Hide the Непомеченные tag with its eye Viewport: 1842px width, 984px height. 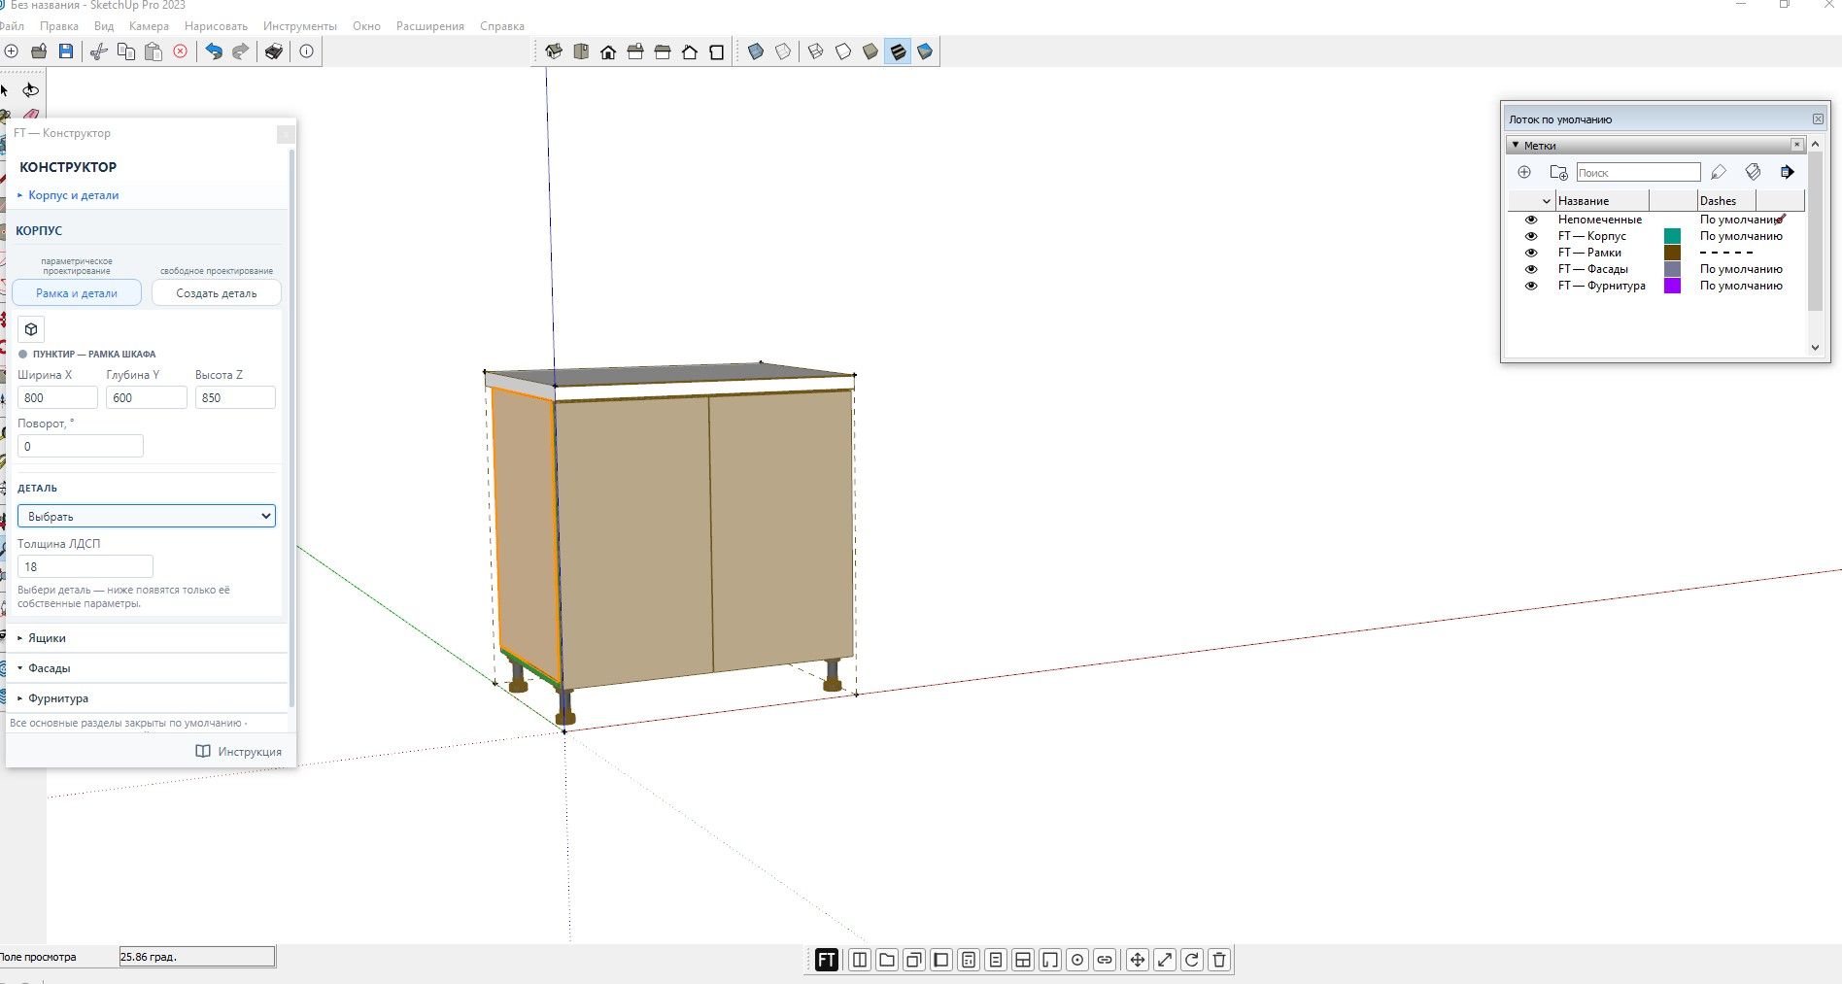point(1531,220)
